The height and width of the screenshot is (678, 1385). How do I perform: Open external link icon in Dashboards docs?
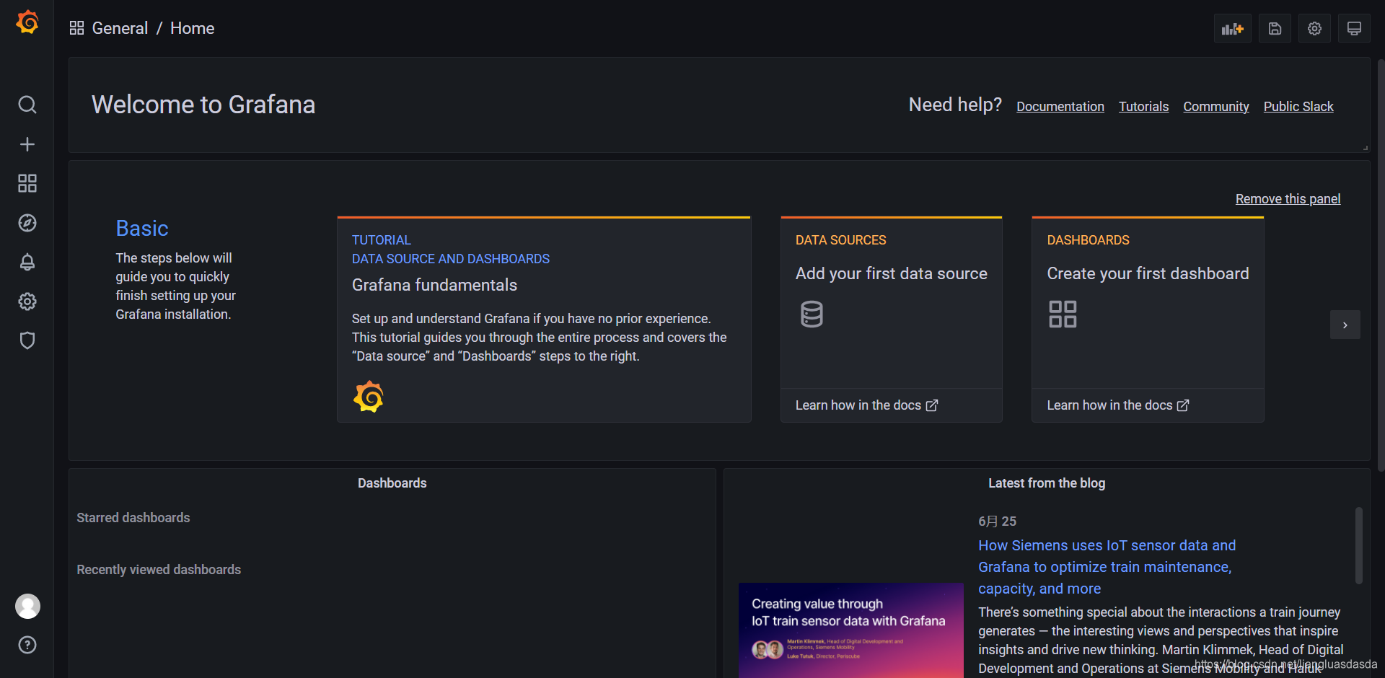(x=1183, y=405)
